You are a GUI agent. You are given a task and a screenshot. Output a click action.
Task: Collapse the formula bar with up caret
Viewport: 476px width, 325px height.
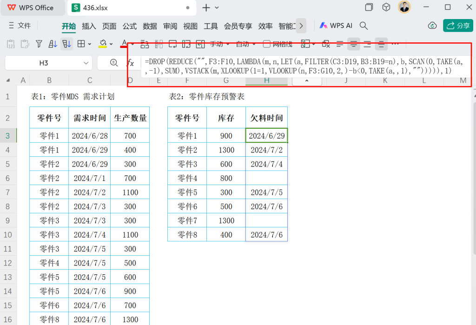[x=307, y=81]
